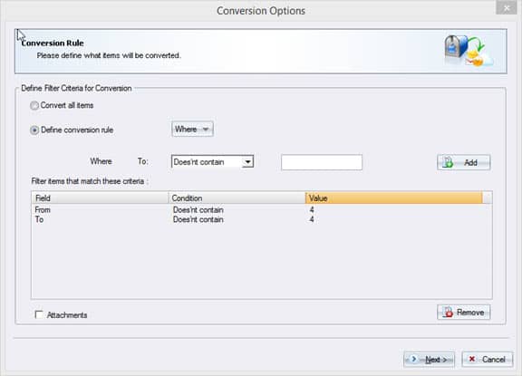This screenshot has height=376, width=522.
Task: Sort by the Field column header
Action: [x=100, y=198]
